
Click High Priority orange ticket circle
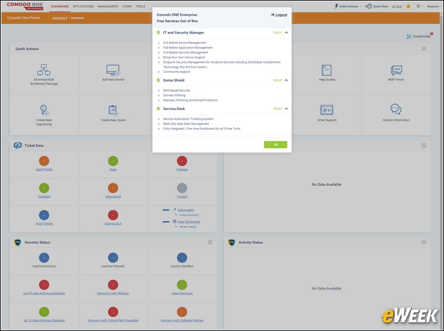pyautogui.click(x=44, y=161)
